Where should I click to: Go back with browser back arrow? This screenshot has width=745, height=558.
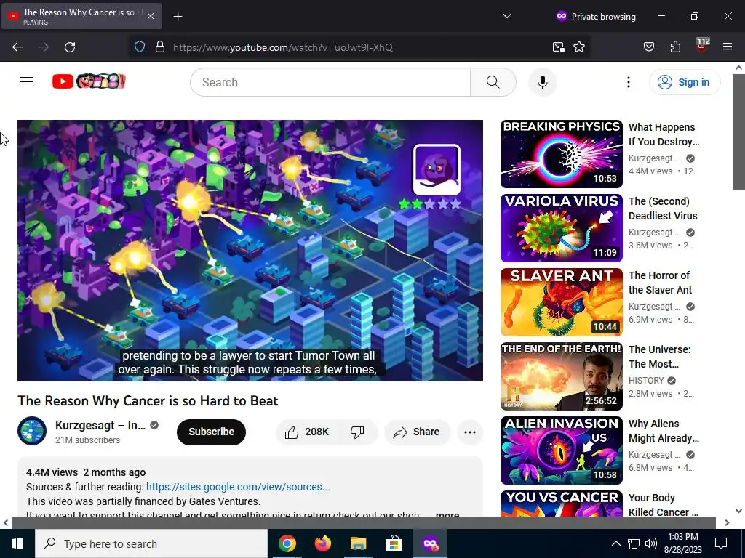click(x=17, y=47)
